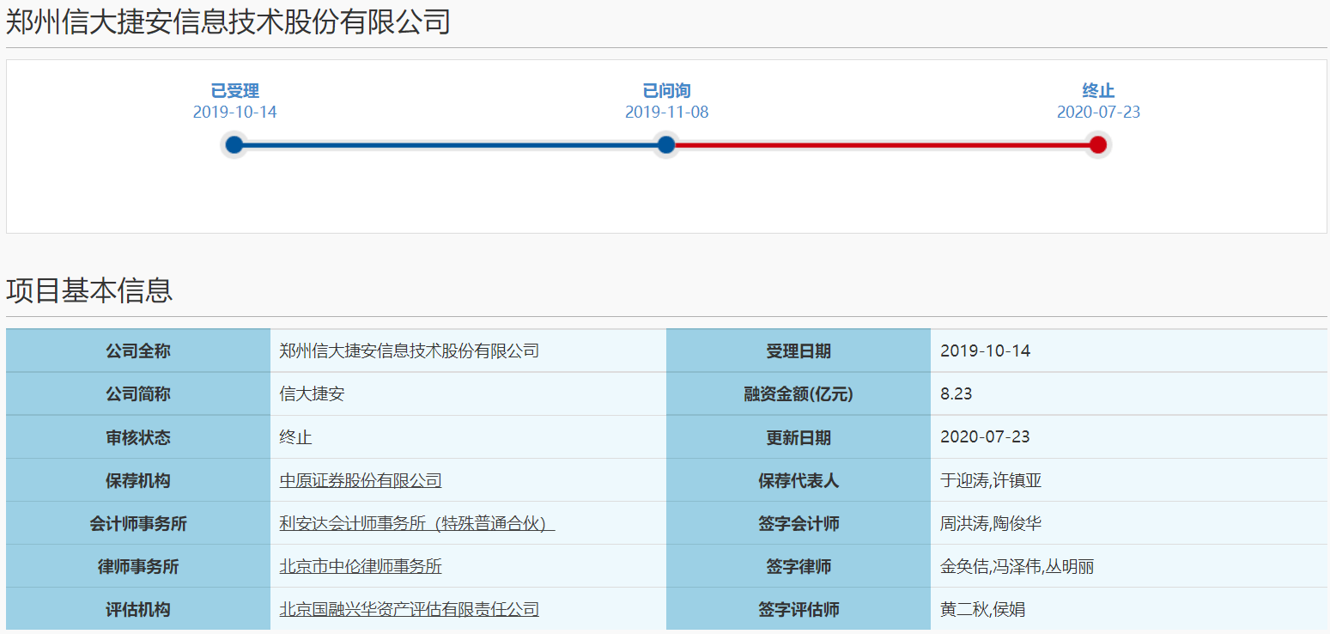Screen dimensions: 1330x634
Task: Open the 北京市中伦律师事务所 law firm link
Action: click(x=360, y=566)
